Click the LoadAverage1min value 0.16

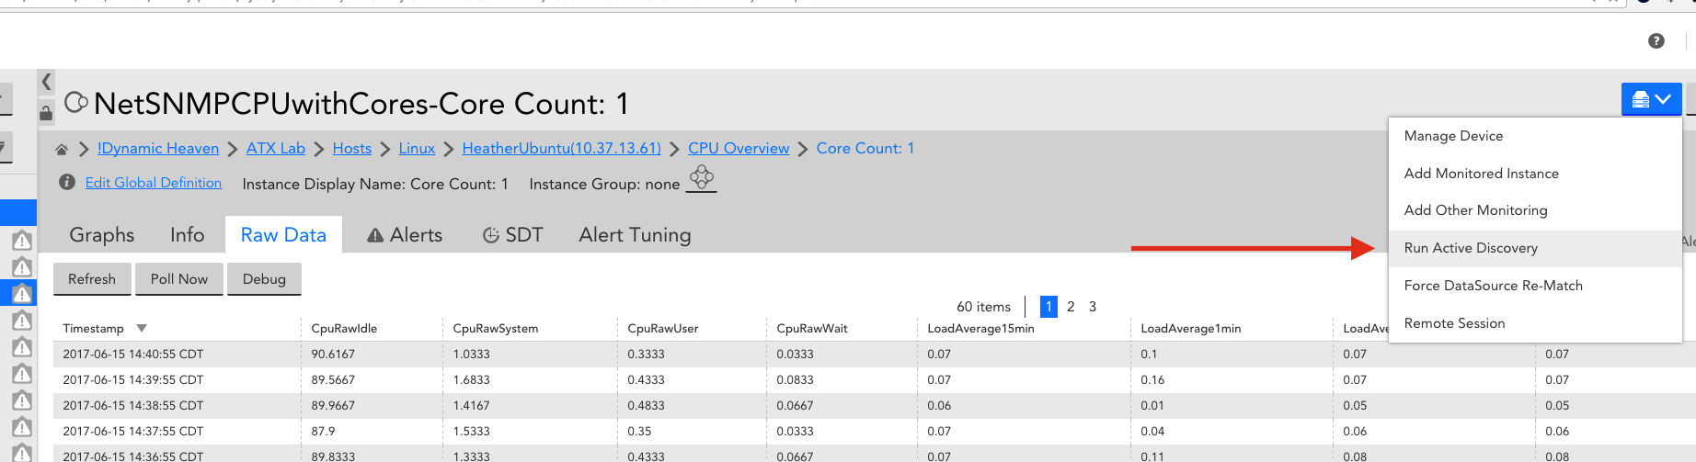point(1152,380)
